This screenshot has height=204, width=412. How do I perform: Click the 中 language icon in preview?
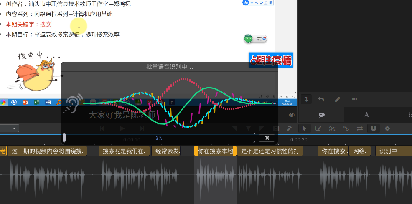click(x=252, y=3)
